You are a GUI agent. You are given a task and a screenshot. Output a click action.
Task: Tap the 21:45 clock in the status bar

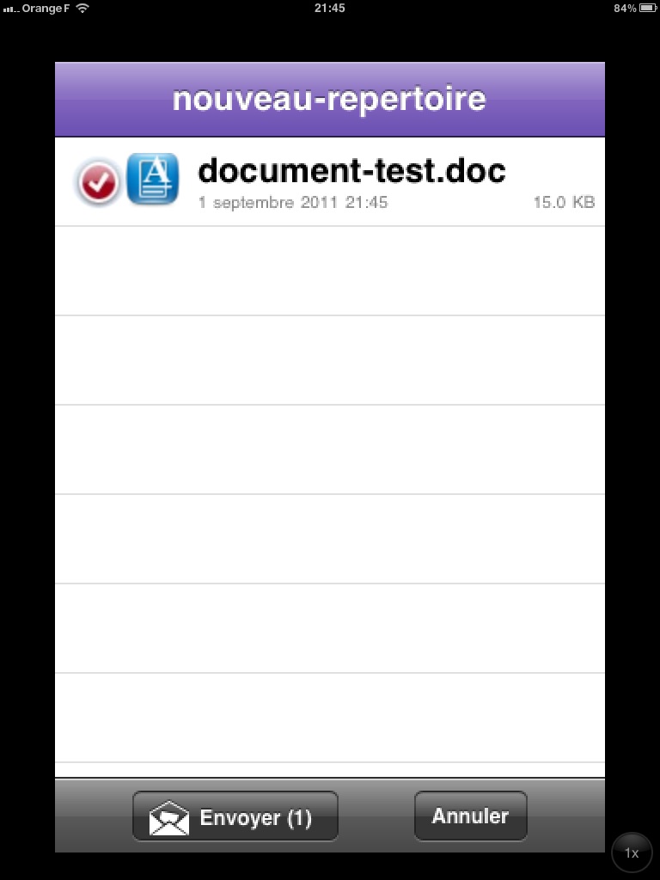point(329,8)
